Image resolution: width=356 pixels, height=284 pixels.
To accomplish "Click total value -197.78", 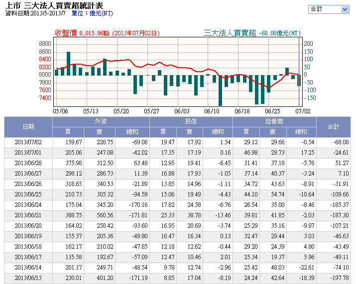I will tap(340, 278).
